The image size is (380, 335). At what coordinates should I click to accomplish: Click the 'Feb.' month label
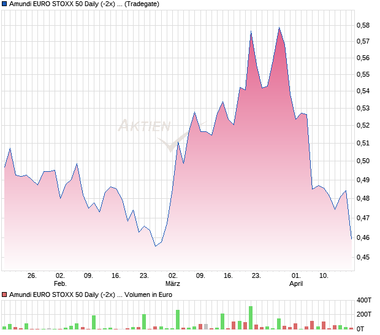(60, 283)
